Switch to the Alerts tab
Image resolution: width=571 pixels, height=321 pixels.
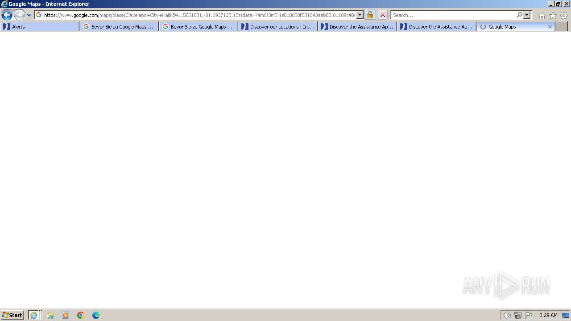(x=40, y=27)
